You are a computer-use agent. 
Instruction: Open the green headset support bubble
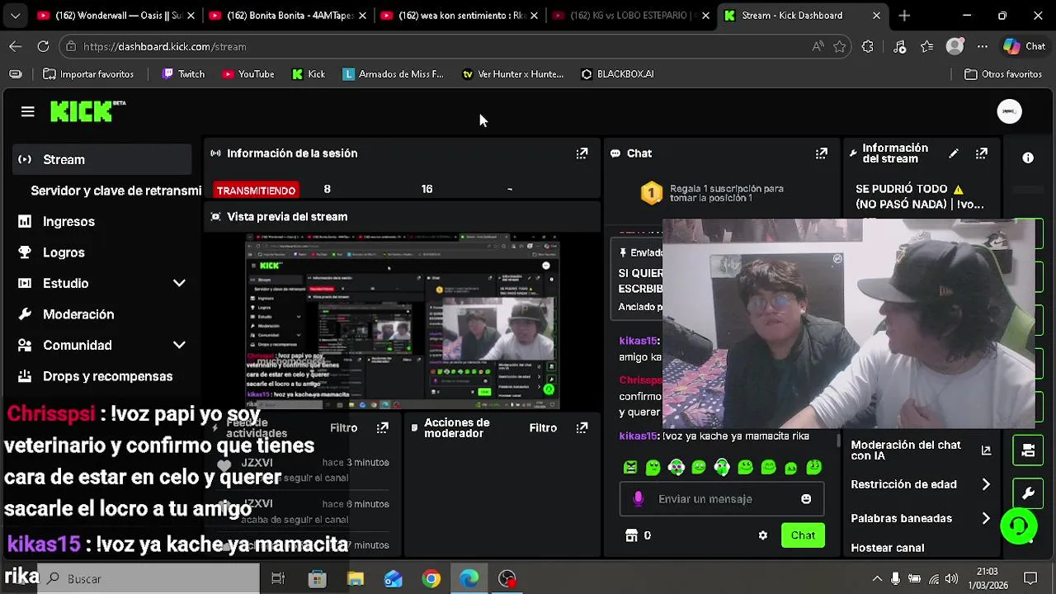[1019, 526]
